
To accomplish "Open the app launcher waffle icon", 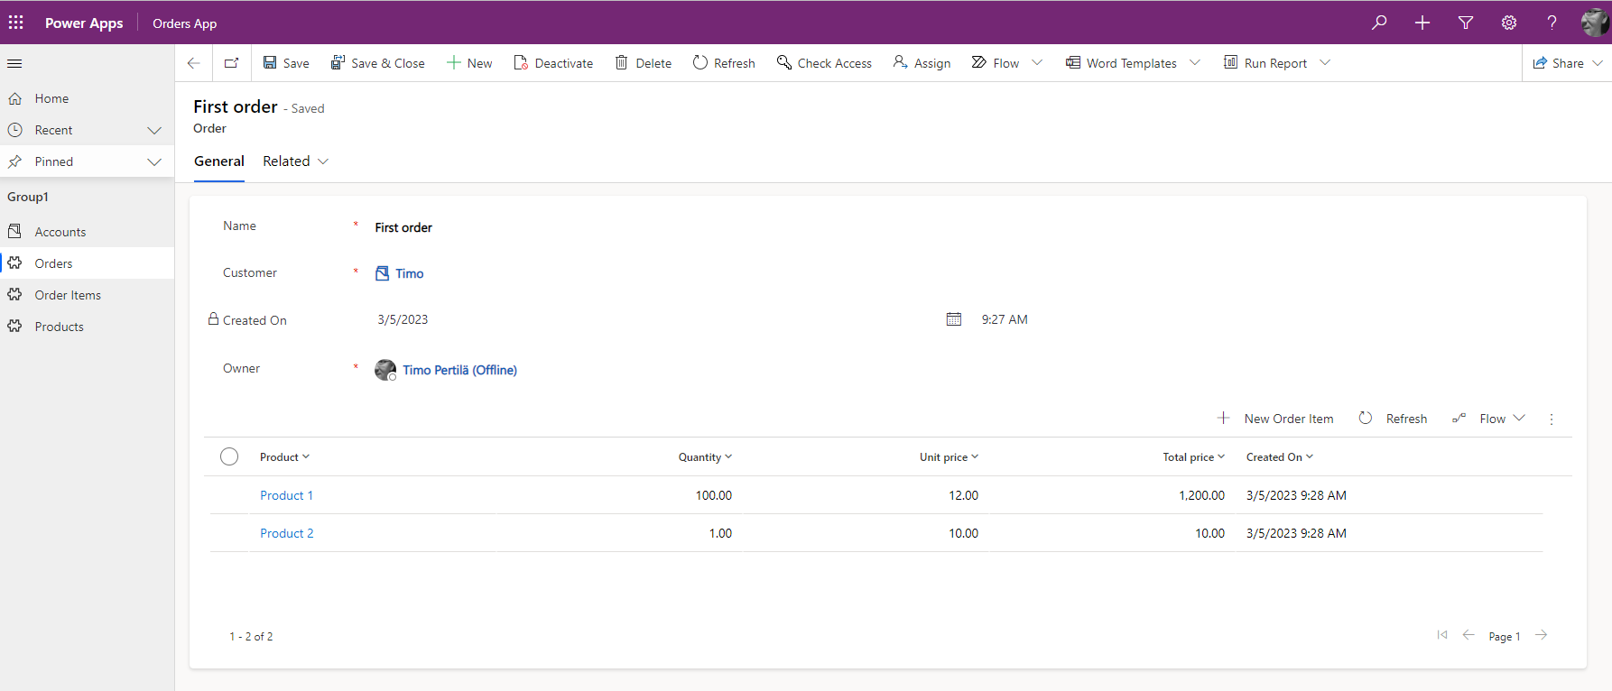I will (16, 23).
